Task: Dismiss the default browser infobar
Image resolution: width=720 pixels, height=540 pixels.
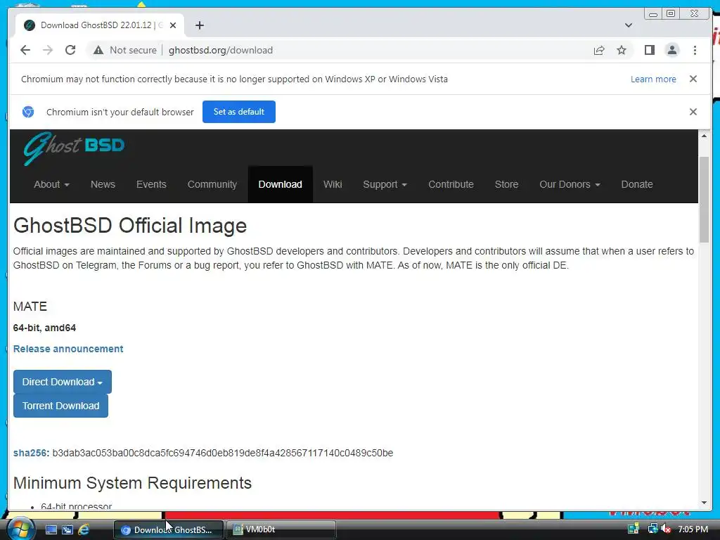Action: click(693, 112)
